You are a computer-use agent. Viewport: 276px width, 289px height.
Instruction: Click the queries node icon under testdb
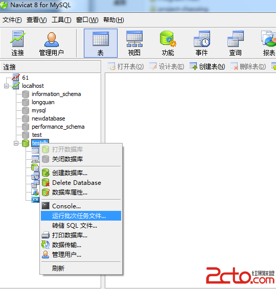35,184
